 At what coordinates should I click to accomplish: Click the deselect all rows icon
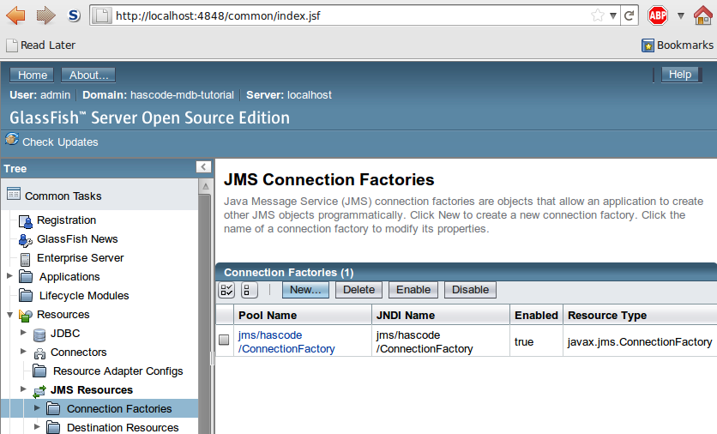(249, 290)
